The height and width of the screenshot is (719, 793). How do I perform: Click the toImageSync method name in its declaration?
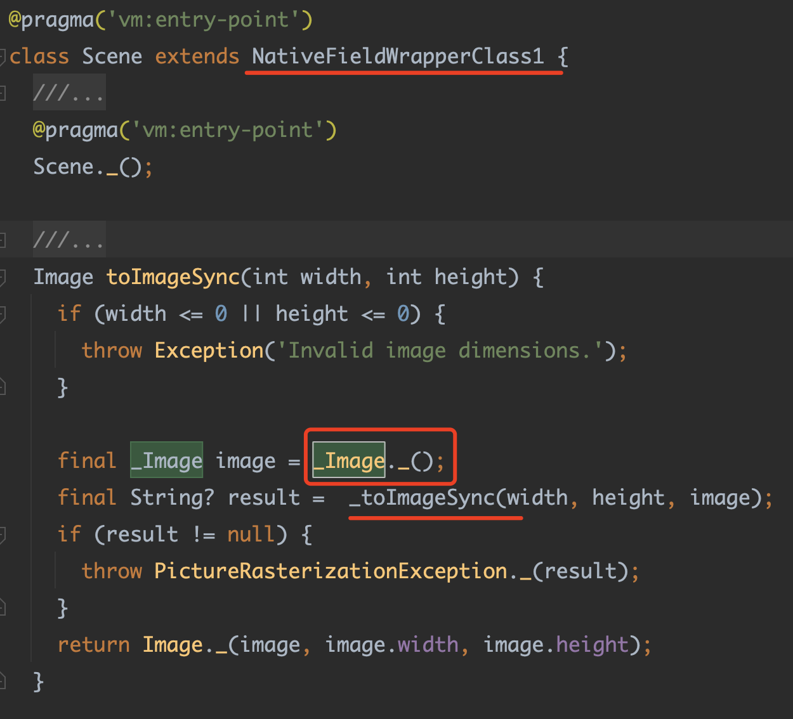[173, 277]
